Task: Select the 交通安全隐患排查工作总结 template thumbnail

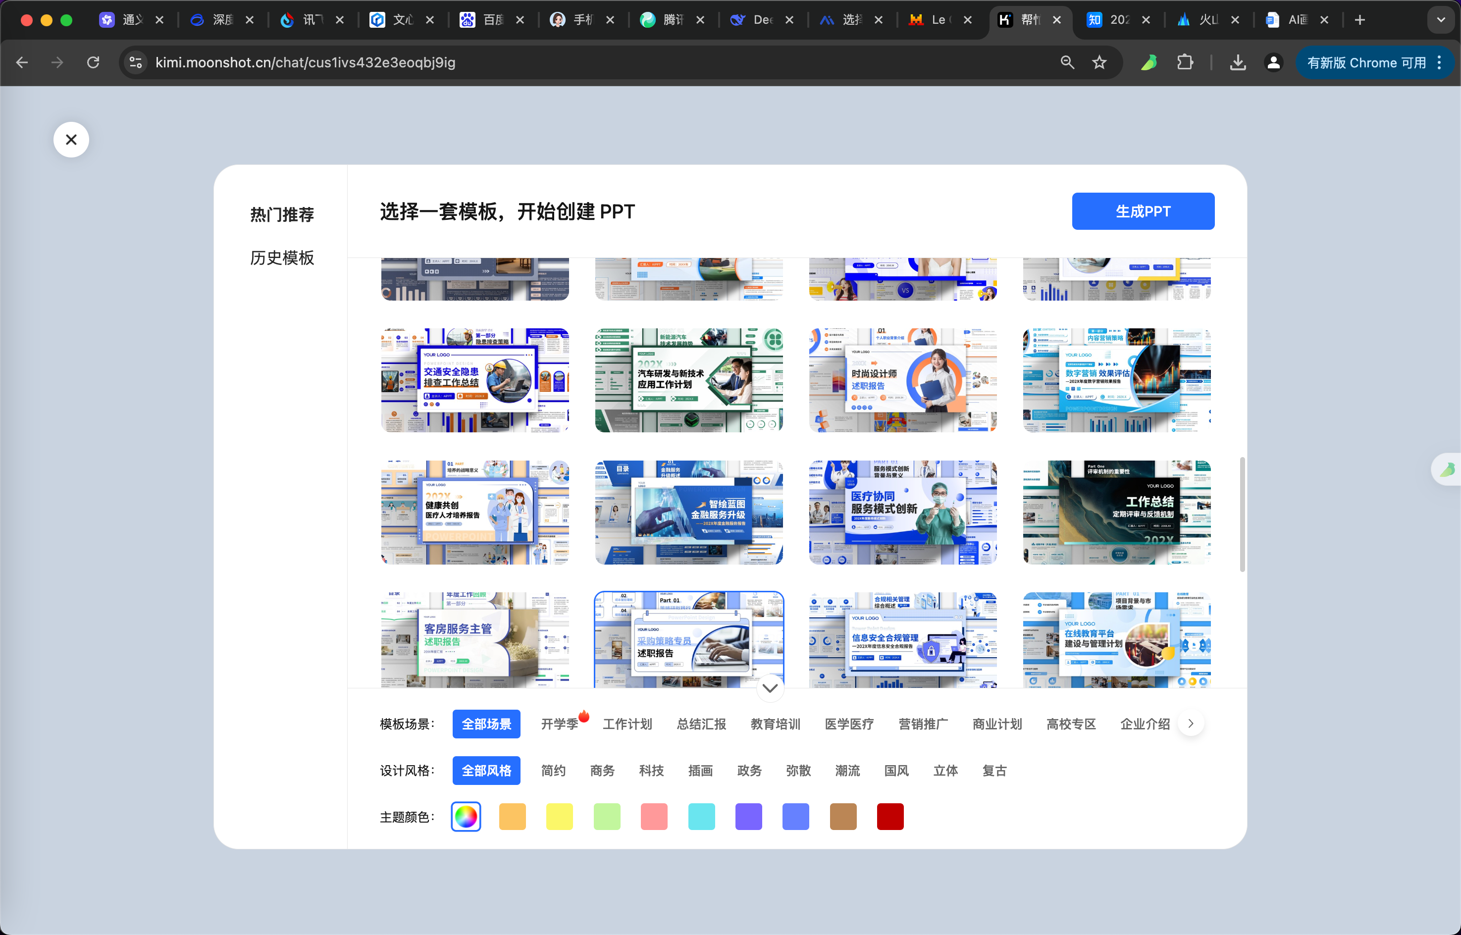Action: coord(474,380)
